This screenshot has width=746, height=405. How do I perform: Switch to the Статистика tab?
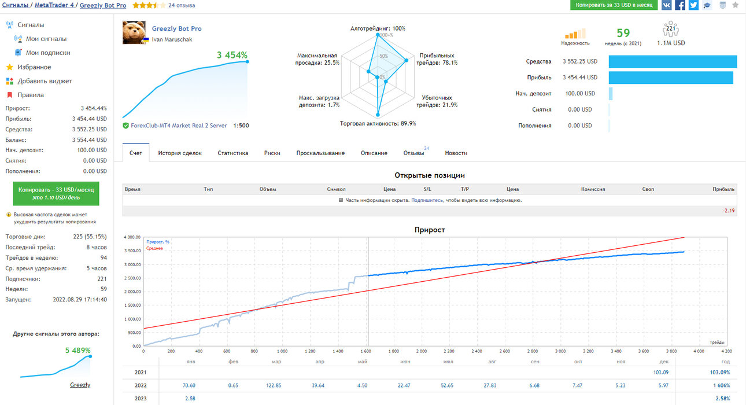[x=233, y=153]
